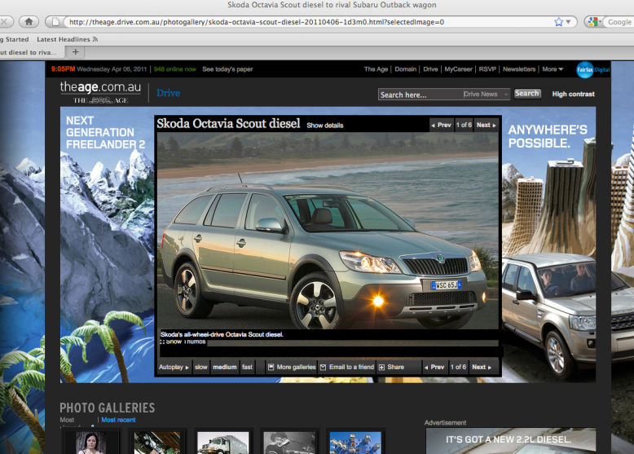
Task: Start Autoplay slideshow
Action: (173, 368)
